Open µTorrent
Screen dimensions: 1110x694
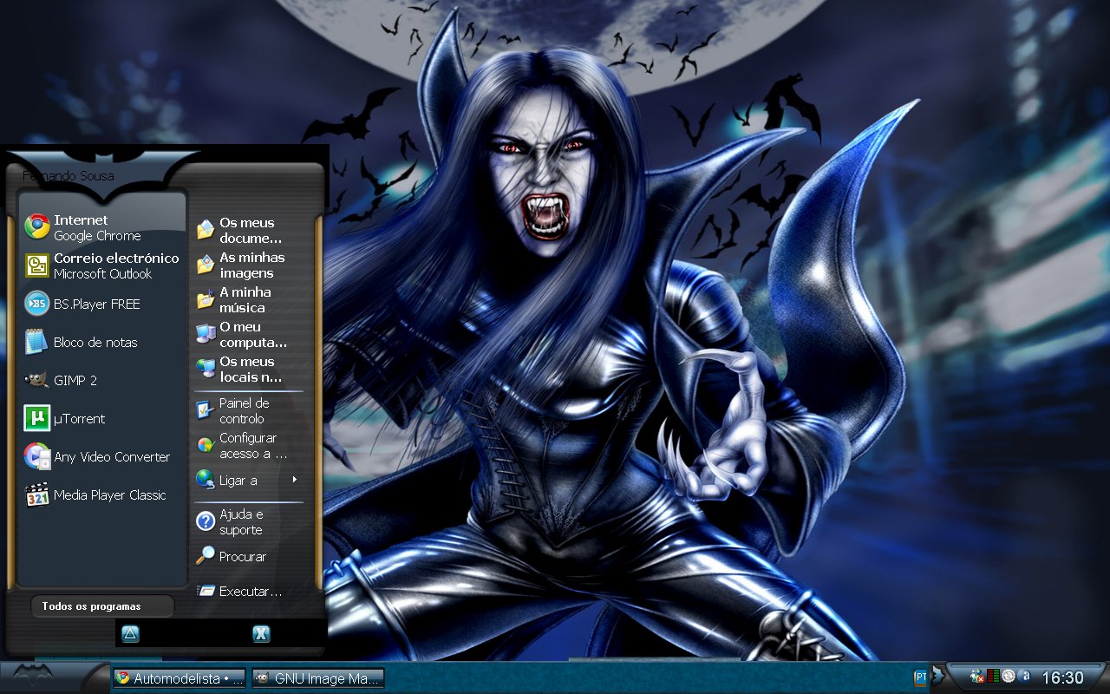coord(101,418)
